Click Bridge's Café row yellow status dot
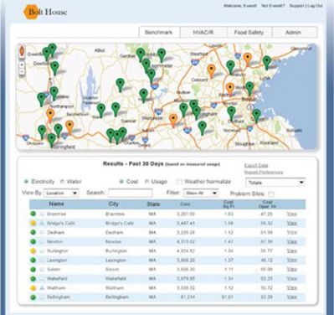The width and height of the screenshot is (334, 315). (33, 223)
